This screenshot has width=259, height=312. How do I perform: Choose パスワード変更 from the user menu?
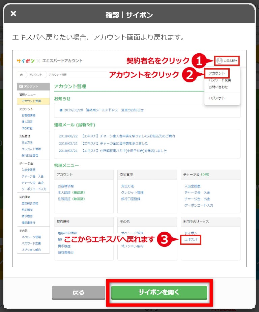tap(220, 80)
